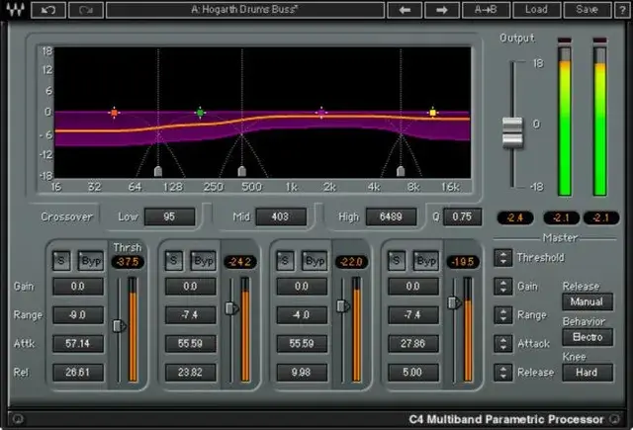Click the undo arrow button

point(50,10)
